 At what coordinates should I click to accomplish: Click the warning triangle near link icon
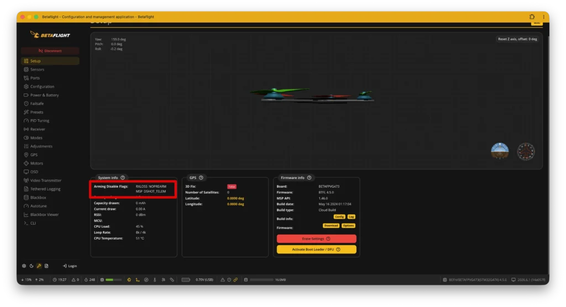[223, 279]
